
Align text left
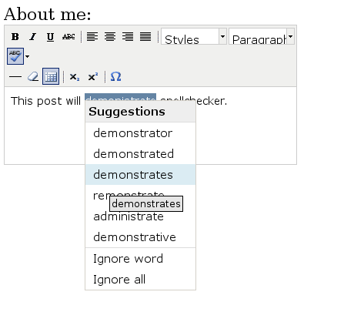point(92,37)
